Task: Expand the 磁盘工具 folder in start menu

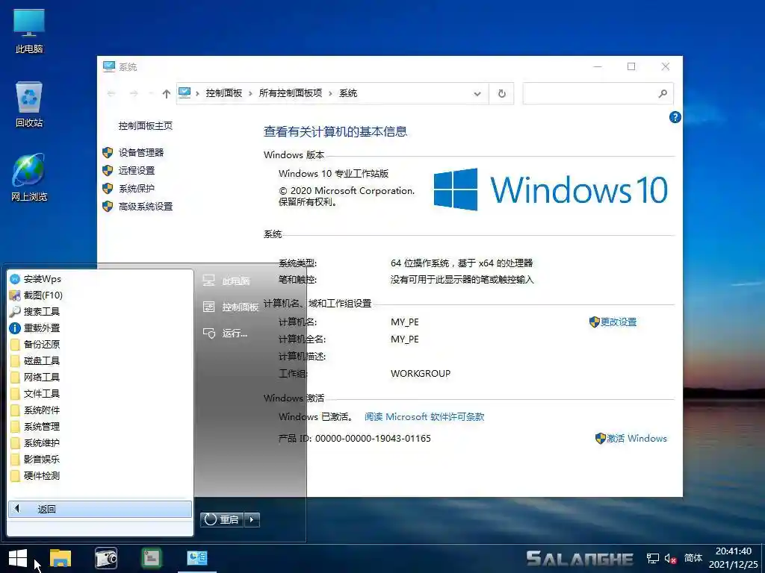Action: click(41, 361)
